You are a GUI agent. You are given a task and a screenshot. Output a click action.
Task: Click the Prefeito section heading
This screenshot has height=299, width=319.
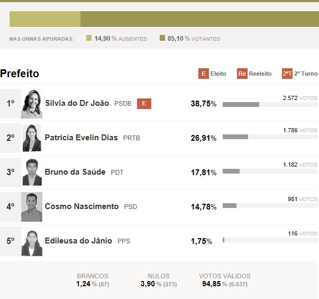click(20, 74)
